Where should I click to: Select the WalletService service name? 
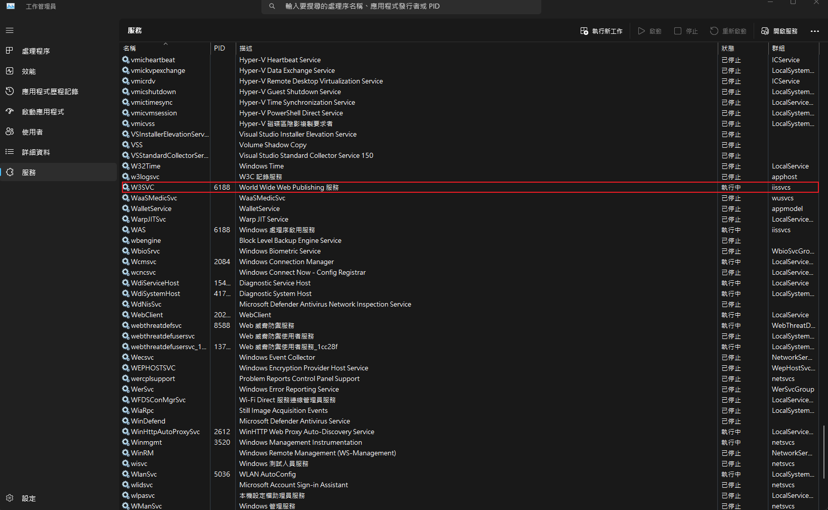(x=151, y=208)
